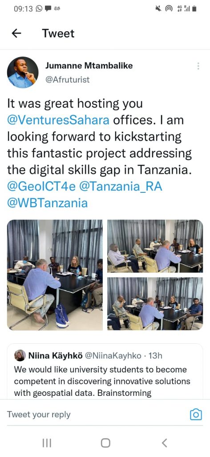Tap the Jumanne Mtambalike display name

tap(89, 66)
